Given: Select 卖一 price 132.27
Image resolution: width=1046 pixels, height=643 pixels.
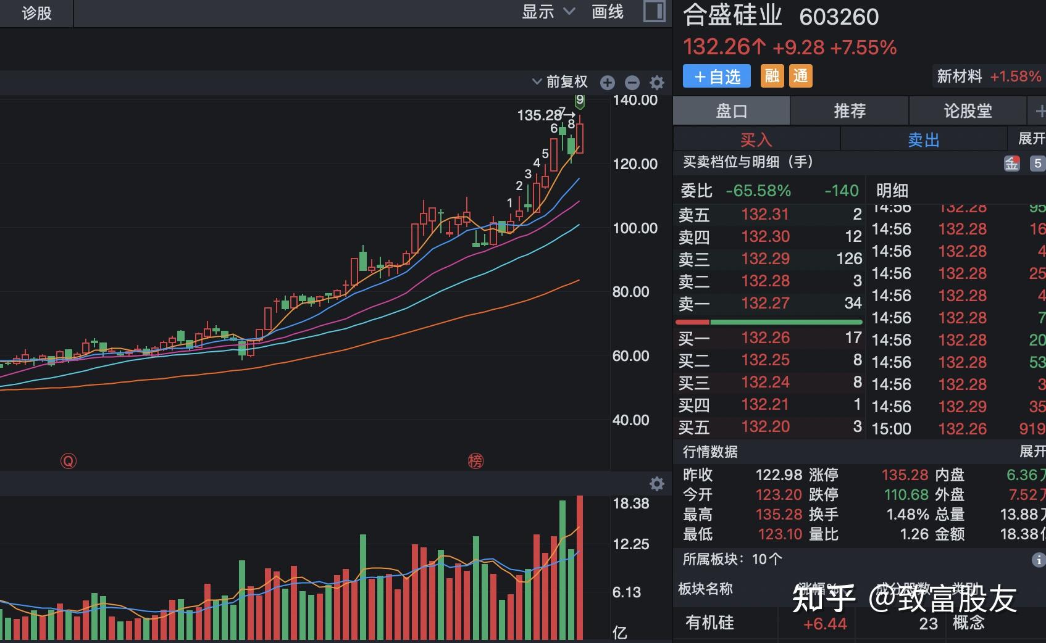Looking at the screenshot, I should 765,303.
